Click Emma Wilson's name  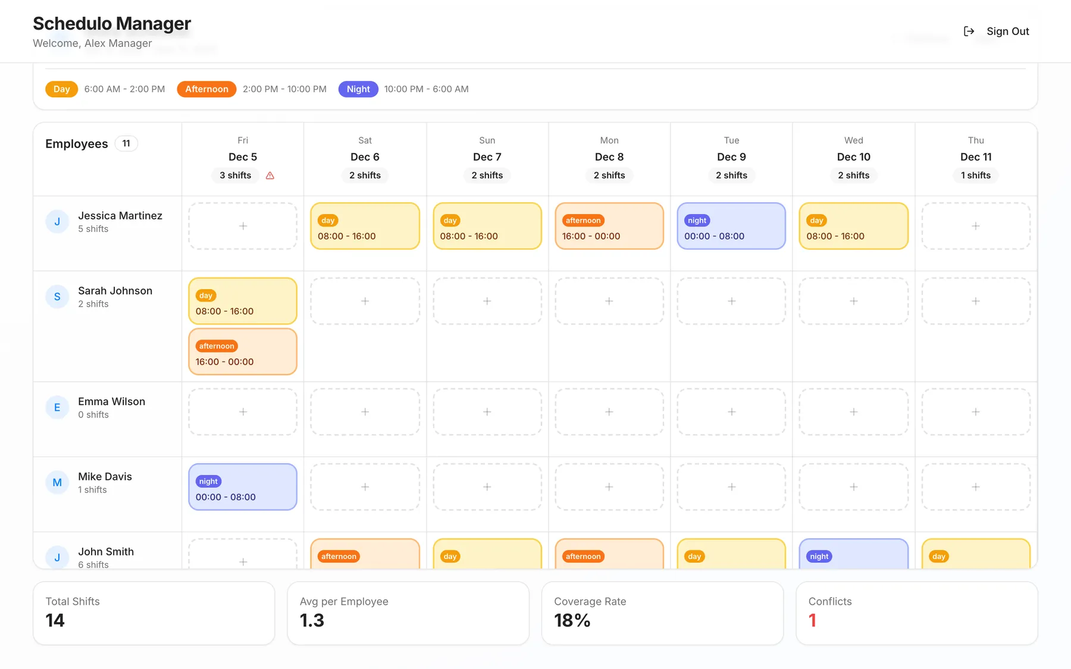click(x=112, y=401)
